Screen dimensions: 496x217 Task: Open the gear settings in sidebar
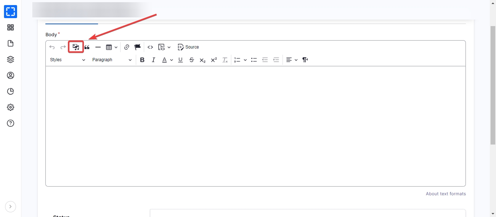[11, 107]
